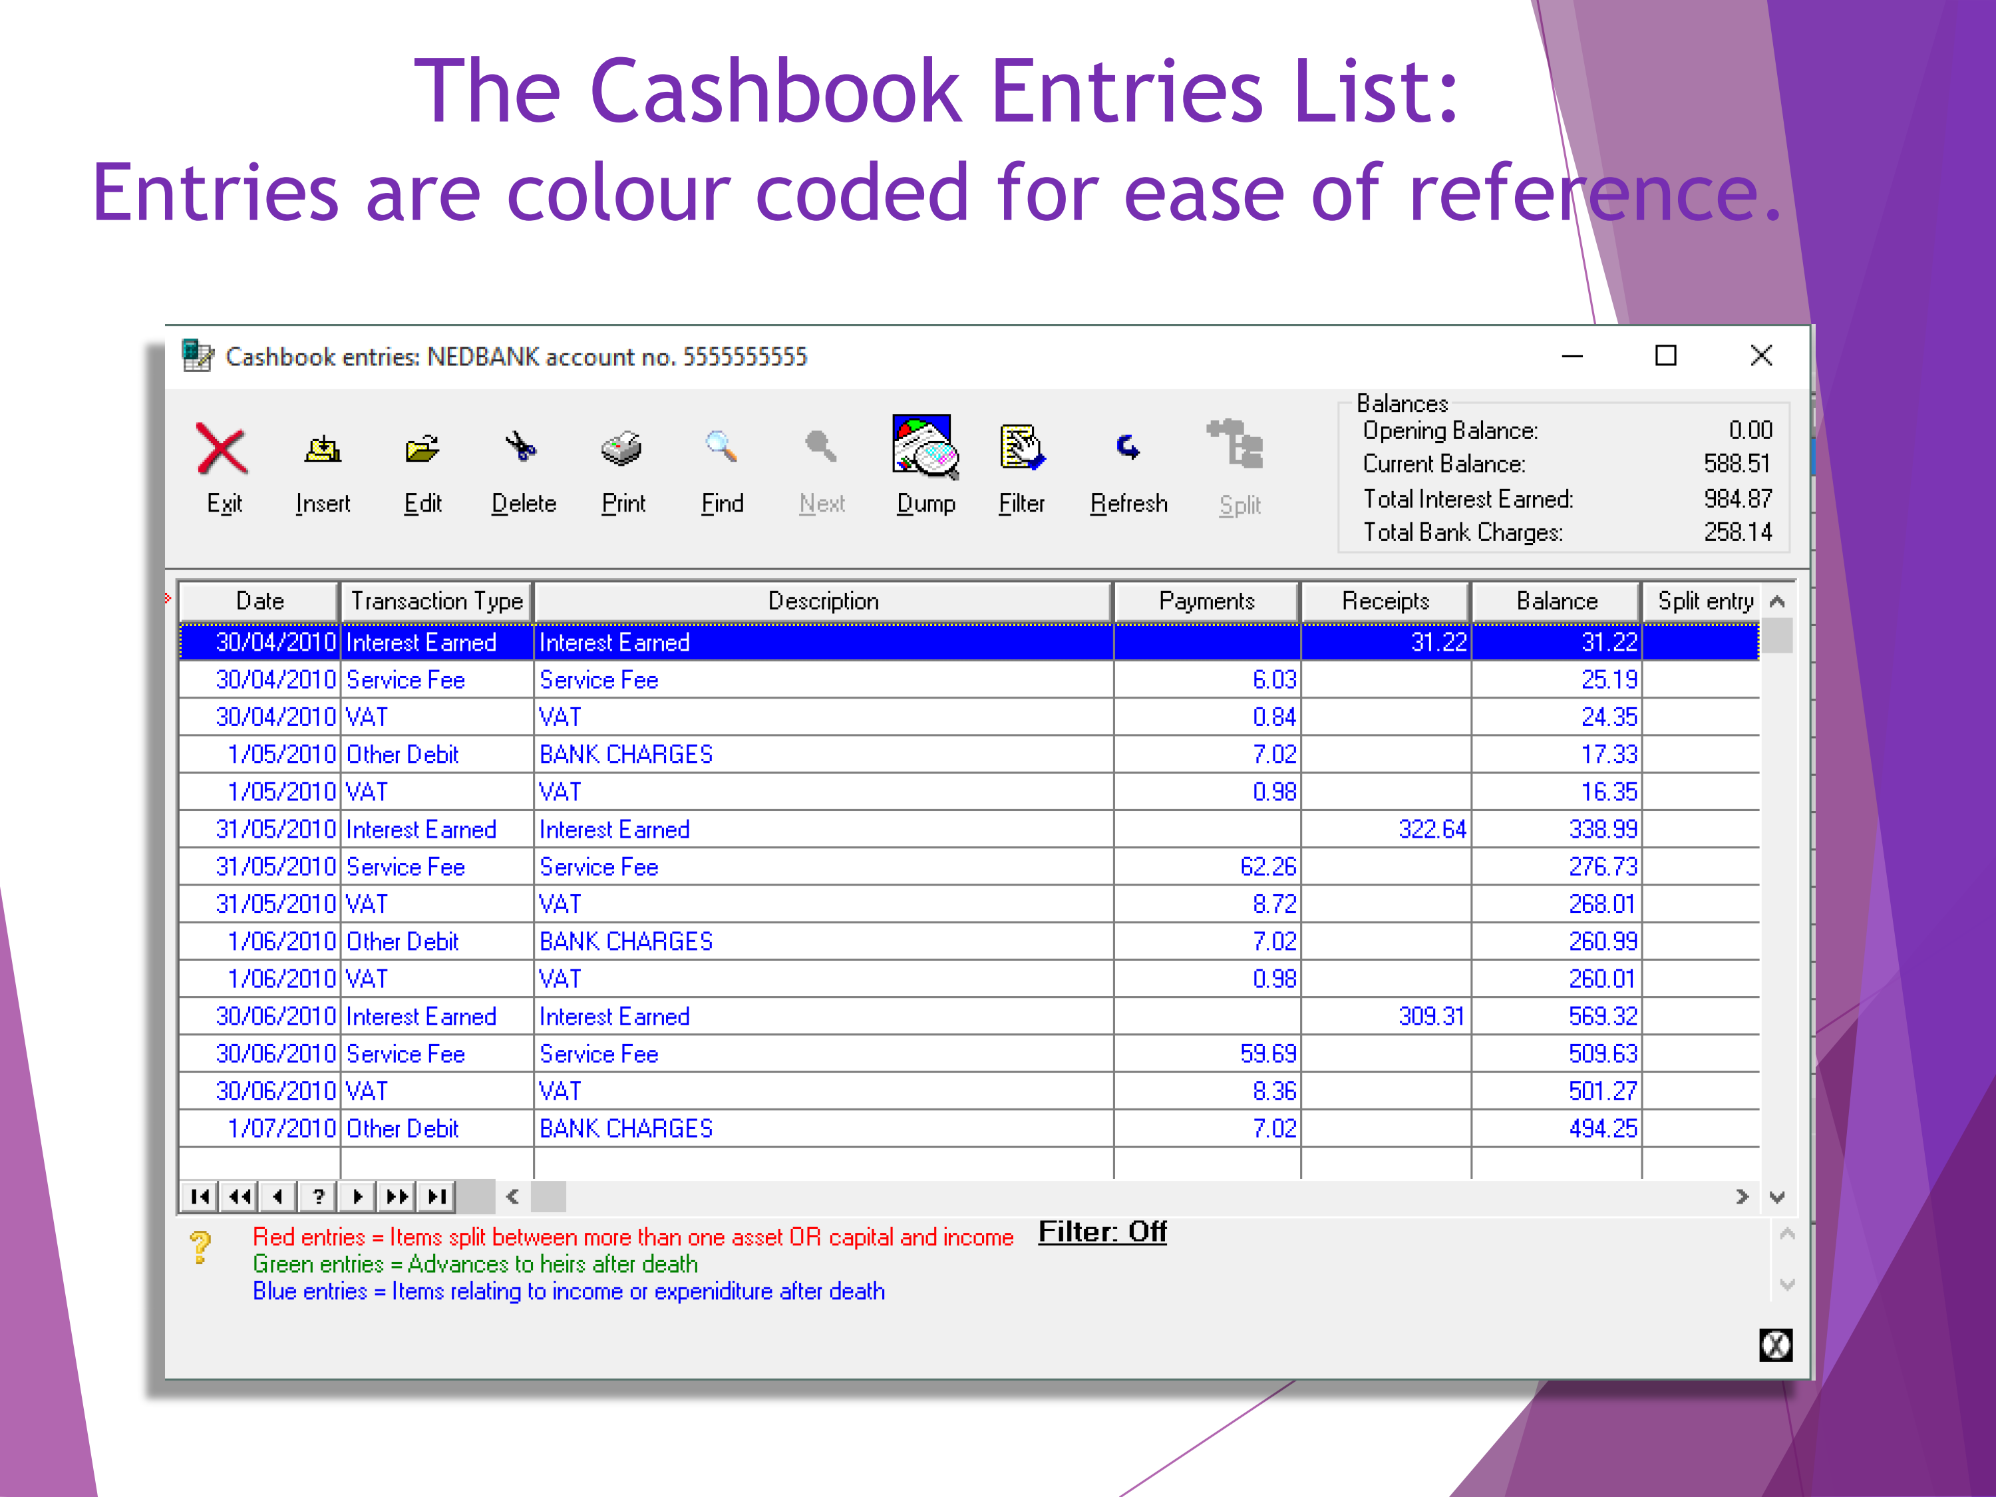This screenshot has width=1996, height=1497.
Task: Click the disabled Split icon
Action: pos(1236,444)
